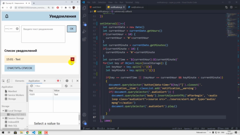Screen dimensions: 240x135
Task: Open File Explorer from taskbar
Action: coord(21,132)
